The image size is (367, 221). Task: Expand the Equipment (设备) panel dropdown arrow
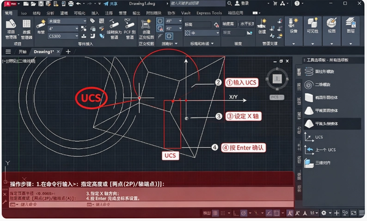(x=294, y=43)
